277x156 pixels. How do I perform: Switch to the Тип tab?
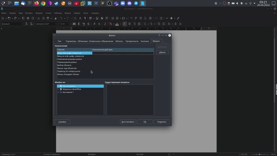[x=60, y=41]
